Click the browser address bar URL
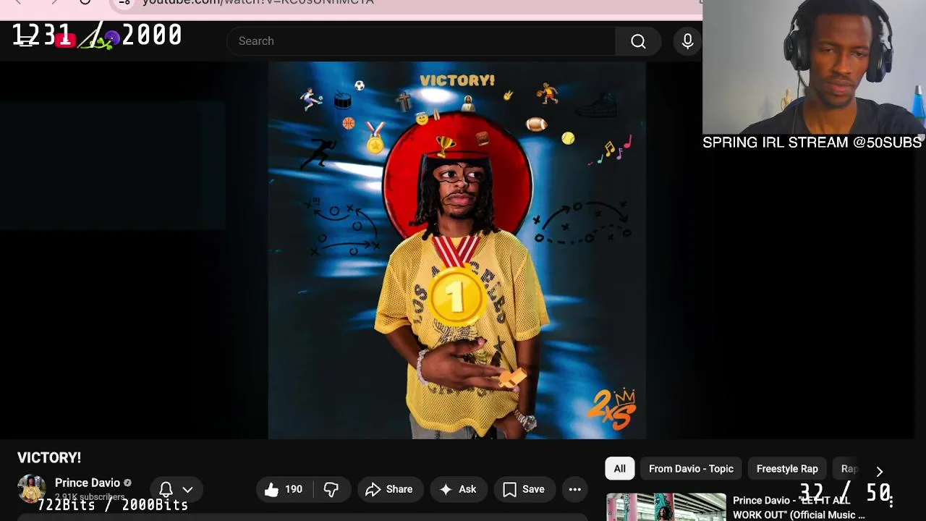Image resolution: width=926 pixels, height=521 pixels. (258, 3)
